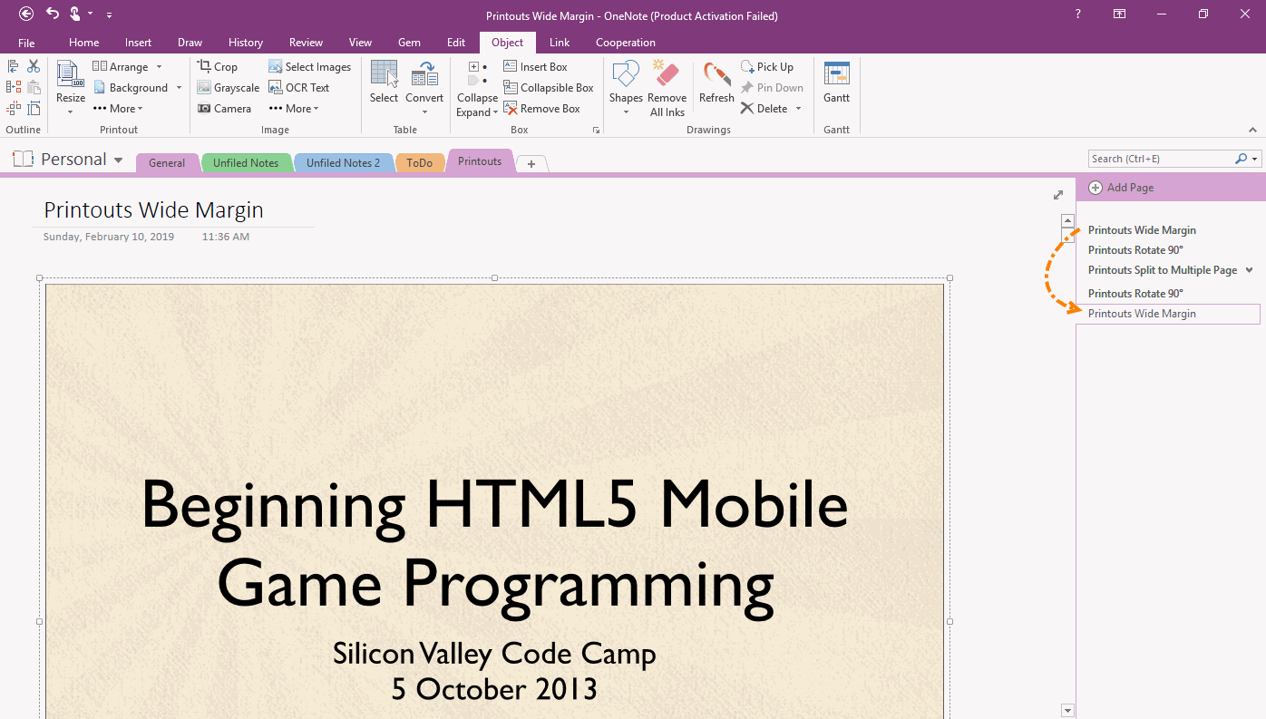Switch to the Draw ribbon tab

click(x=190, y=43)
